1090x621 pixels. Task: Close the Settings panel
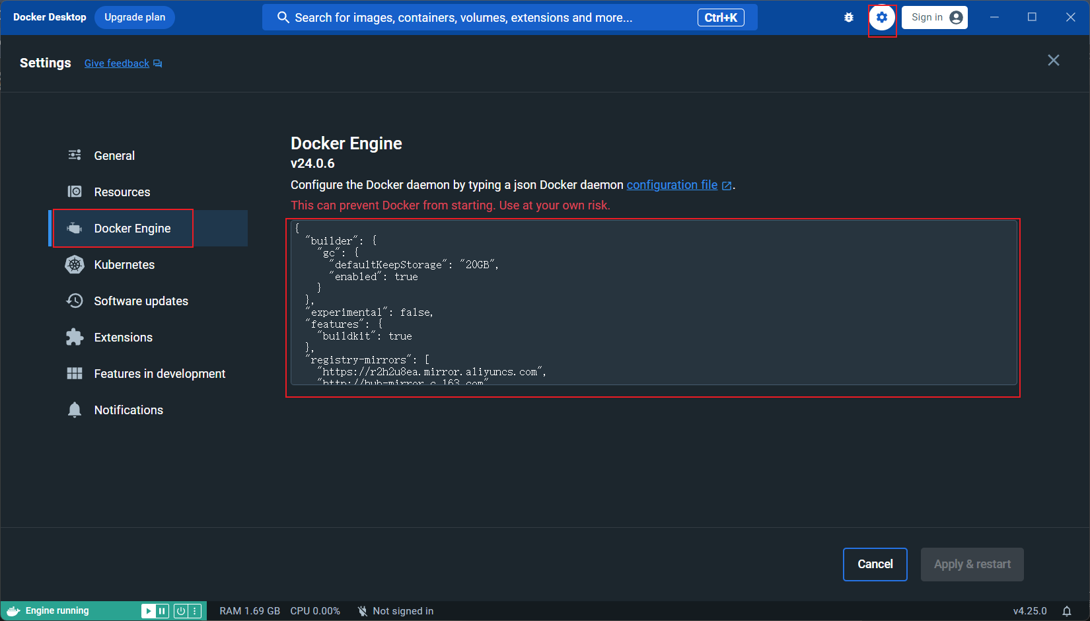1053,61
